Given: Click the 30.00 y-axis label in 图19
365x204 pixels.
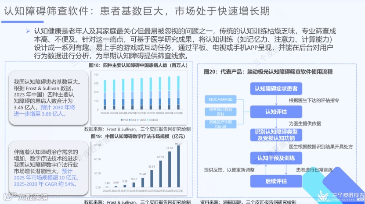Looking at the screenshot, I should [98, 173].
